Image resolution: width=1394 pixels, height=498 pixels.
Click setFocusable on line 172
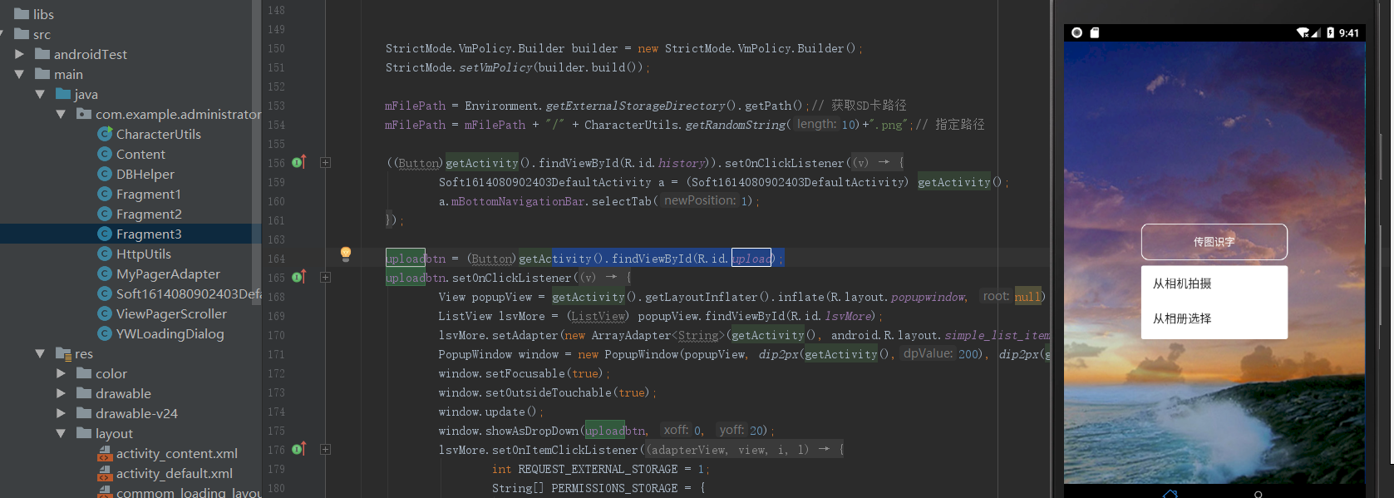pyautogui.click(x=525, y=373)
